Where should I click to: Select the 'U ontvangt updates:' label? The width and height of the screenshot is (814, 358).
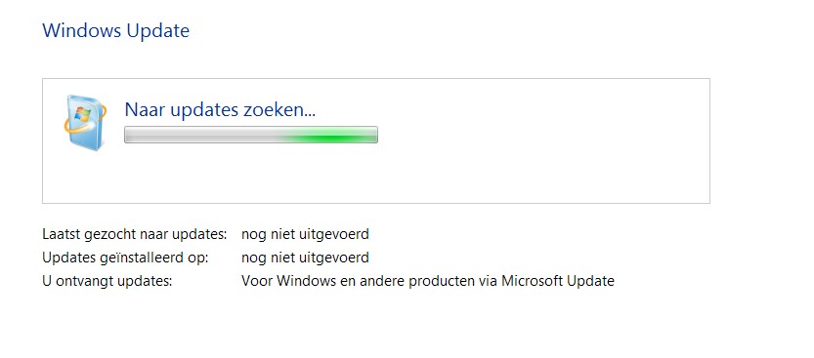coord(107,281)
